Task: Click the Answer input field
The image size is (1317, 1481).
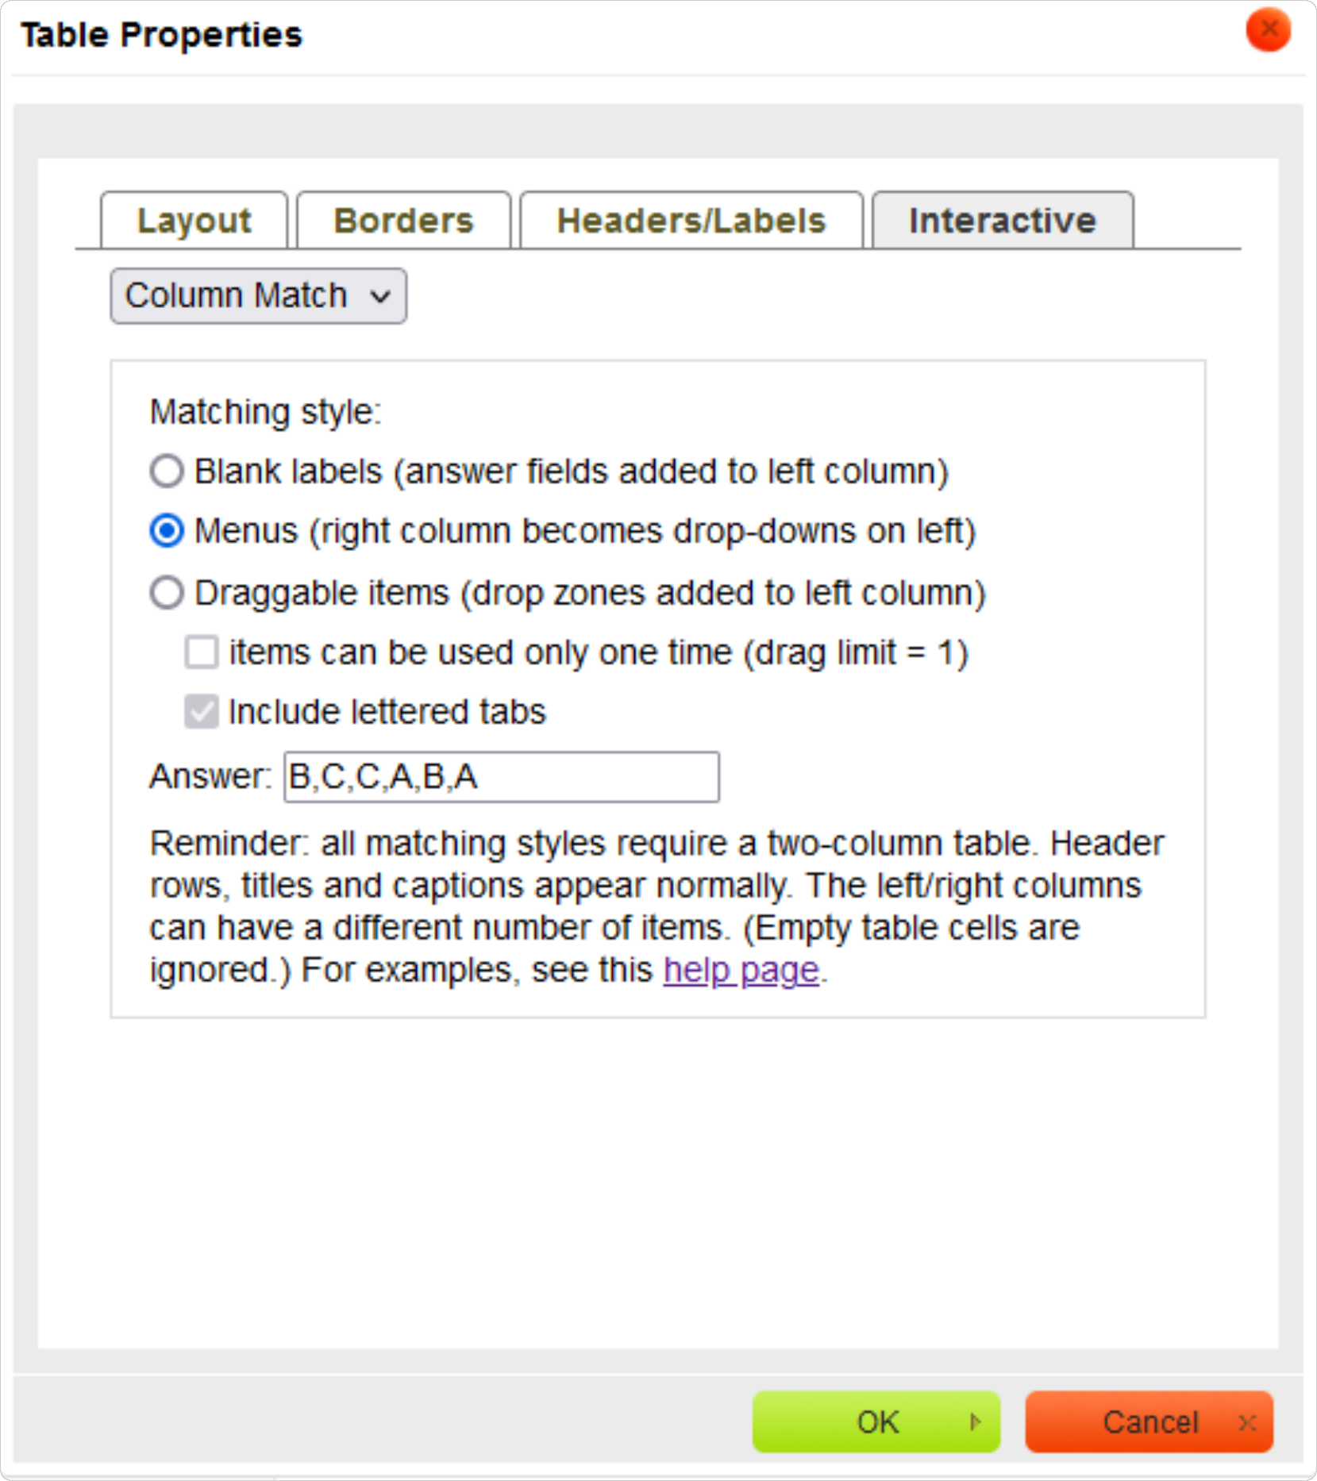Action: coord(502,777)
